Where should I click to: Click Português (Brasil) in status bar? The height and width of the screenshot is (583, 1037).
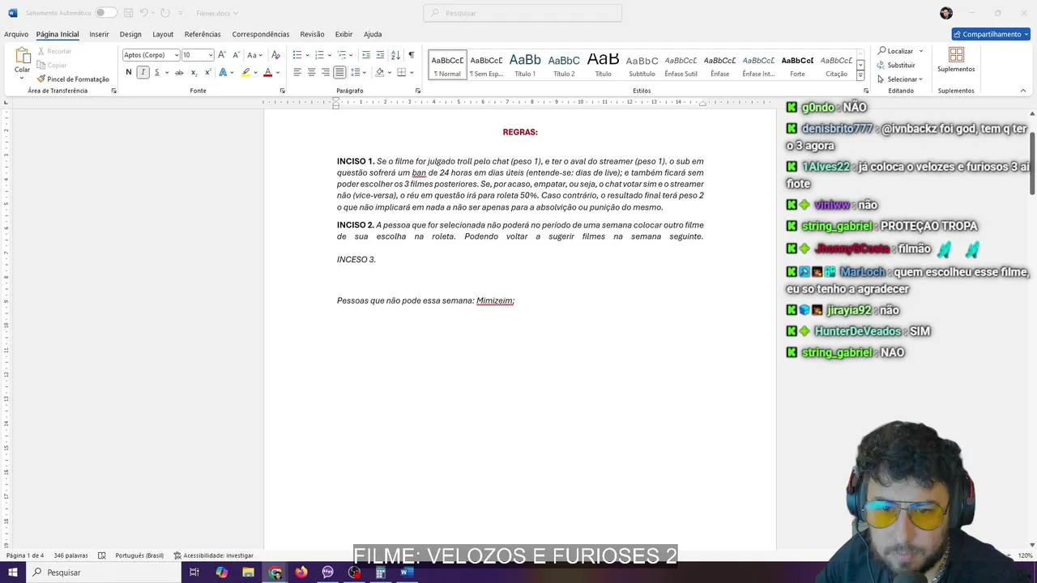[x=139, y=555]
